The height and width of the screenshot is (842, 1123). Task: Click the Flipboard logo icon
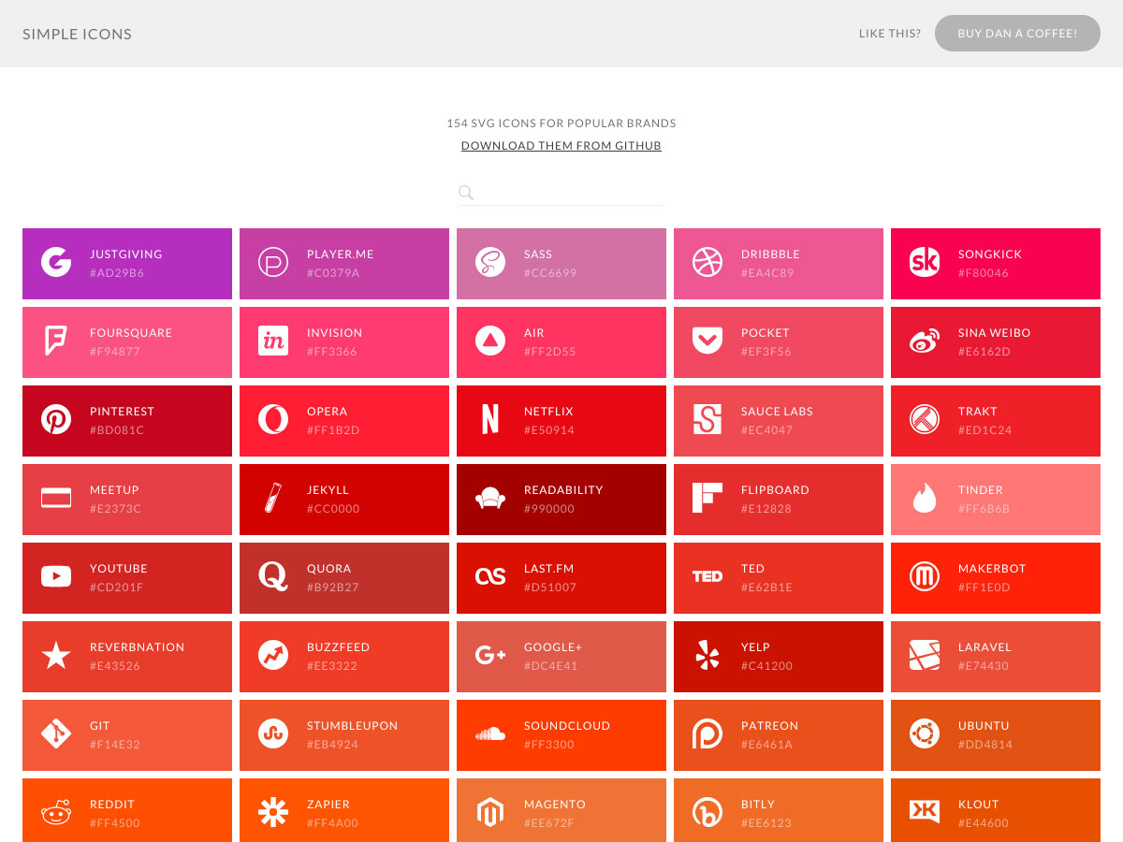click(707, 499)
